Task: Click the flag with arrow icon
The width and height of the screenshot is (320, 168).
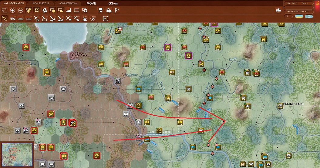Action: coord(101,10)
